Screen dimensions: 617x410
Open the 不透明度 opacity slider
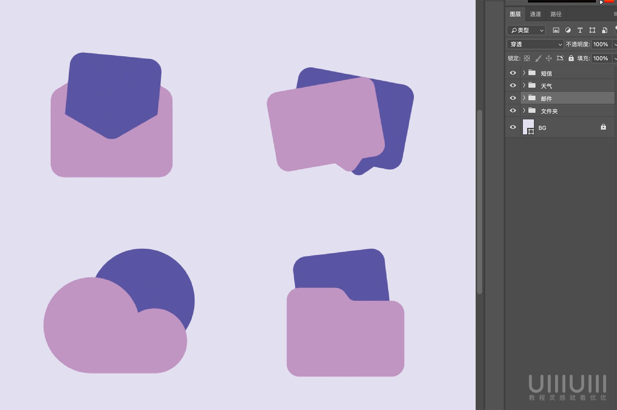(x=615, y=44)
